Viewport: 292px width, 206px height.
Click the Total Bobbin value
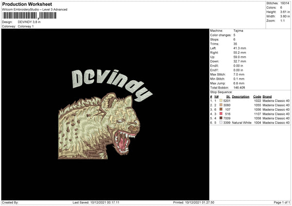pos(240,87)
